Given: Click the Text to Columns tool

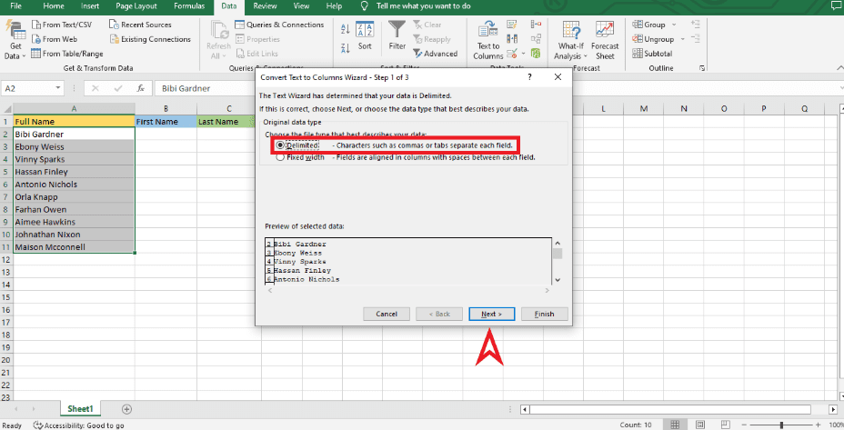Looking at the screenshot, I should pyautogui.click(x=488, y=40).
